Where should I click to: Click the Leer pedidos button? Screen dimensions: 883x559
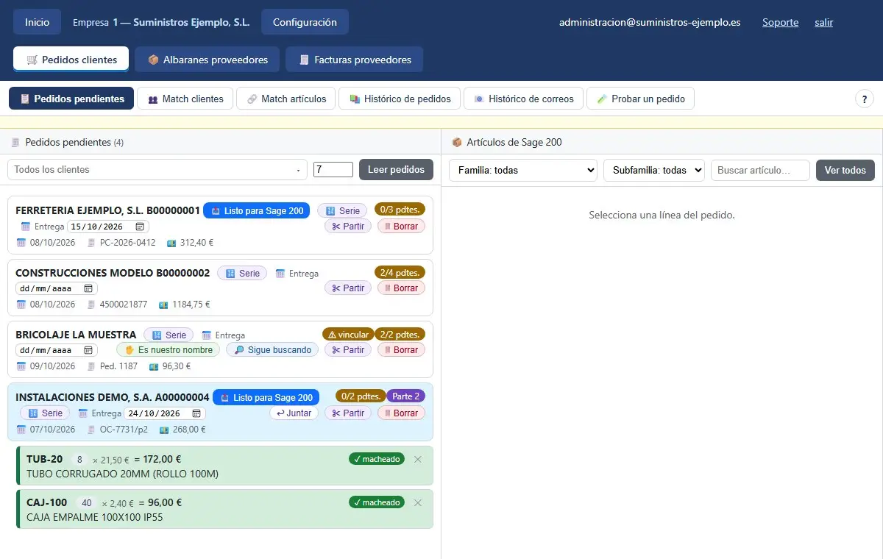[396, 169]
